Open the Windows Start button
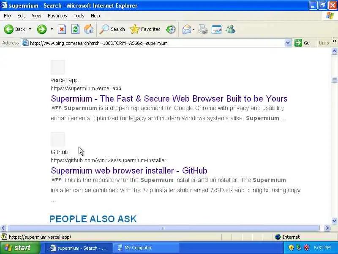The image size is (338, 254). coord(20,248)
